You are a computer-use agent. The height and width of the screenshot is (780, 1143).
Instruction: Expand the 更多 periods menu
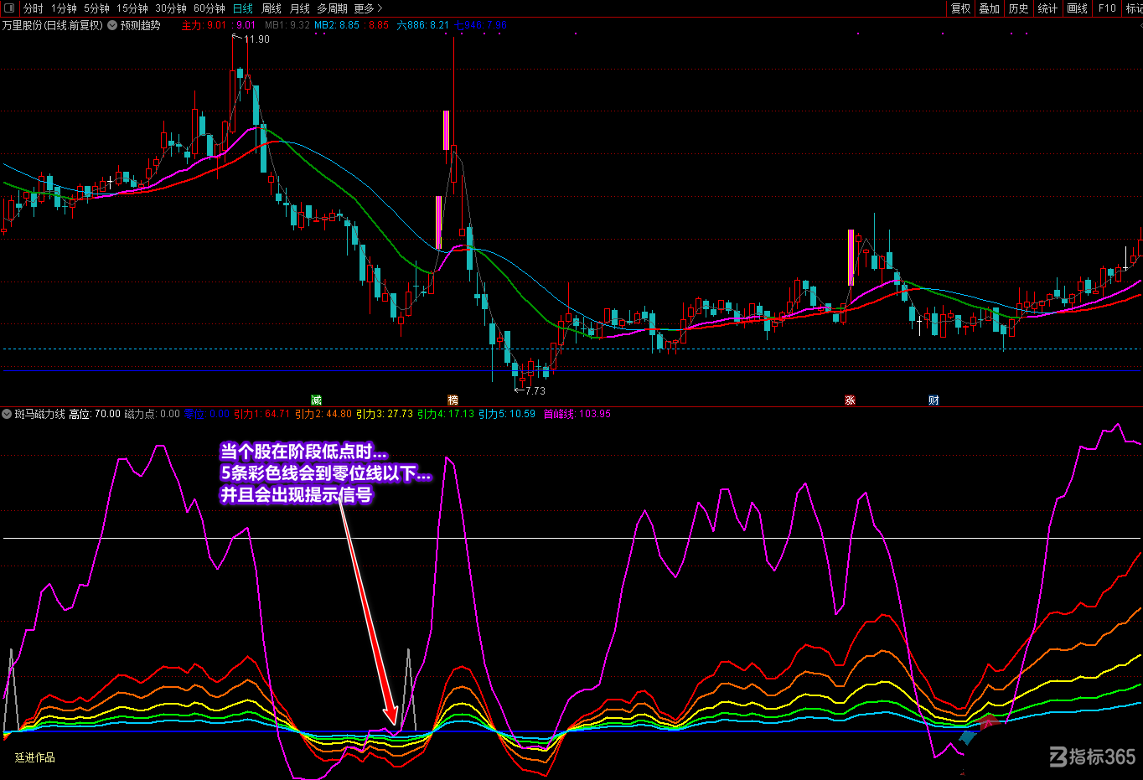(368, 8)
